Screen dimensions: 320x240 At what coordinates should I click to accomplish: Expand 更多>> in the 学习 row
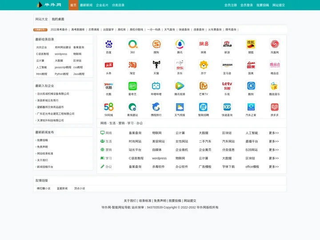coord(274,158)
